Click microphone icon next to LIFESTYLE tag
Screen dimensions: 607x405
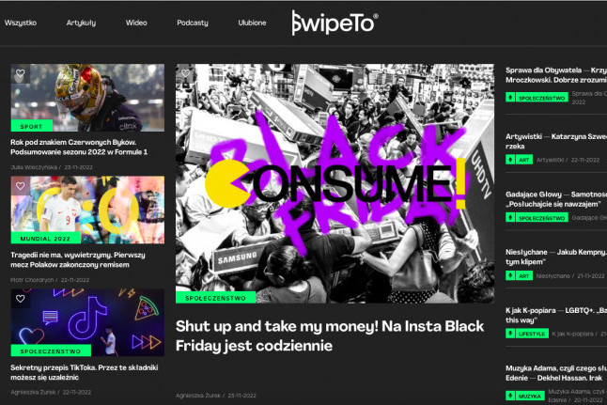click(510, 333)
